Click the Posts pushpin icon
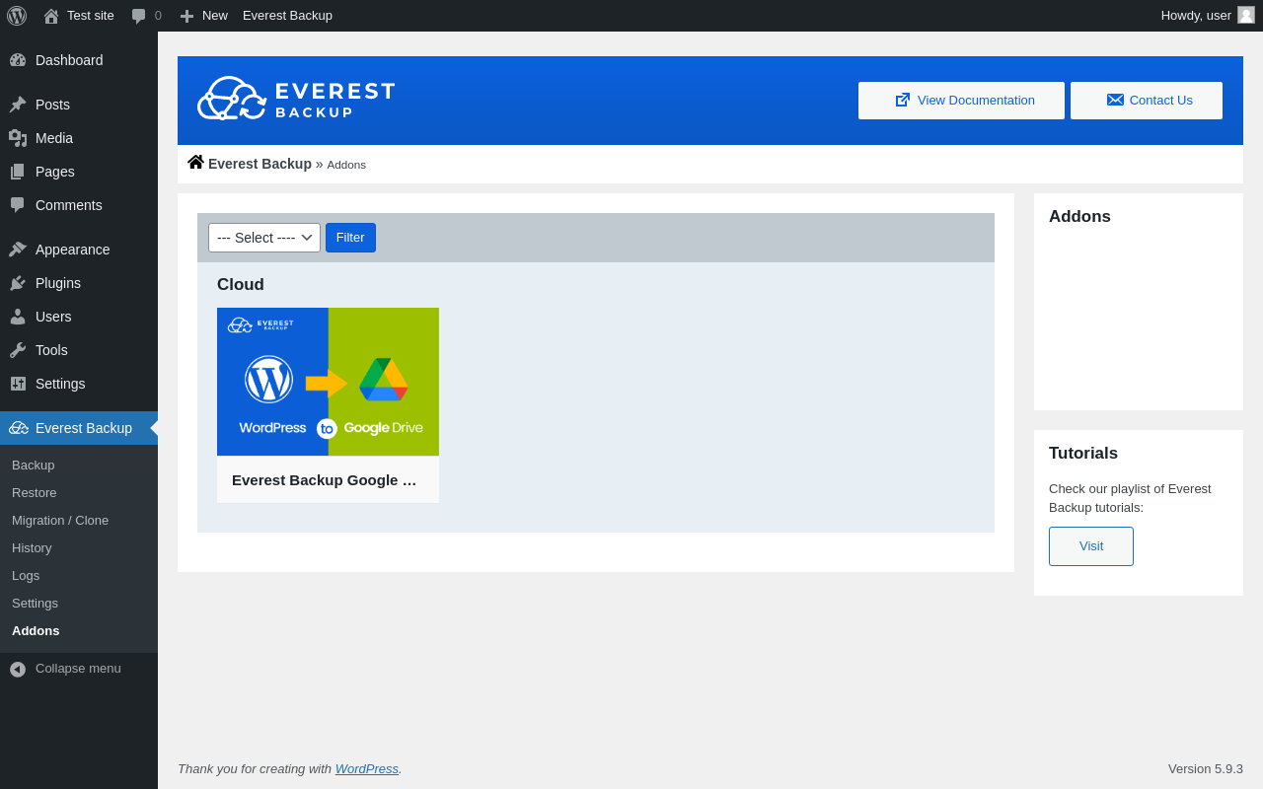Screen dimensions: 1263x789 (18, 105)
